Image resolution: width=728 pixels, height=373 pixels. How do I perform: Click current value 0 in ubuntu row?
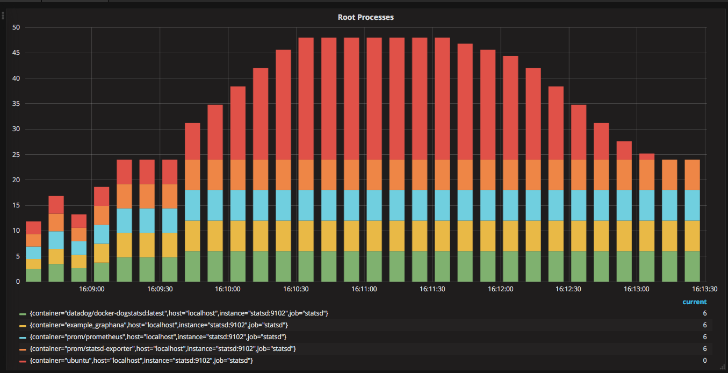(704, 361)
